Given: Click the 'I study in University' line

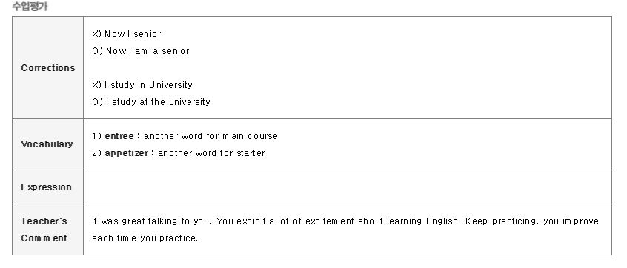Looking at the screenshot, I should point(148,85).
